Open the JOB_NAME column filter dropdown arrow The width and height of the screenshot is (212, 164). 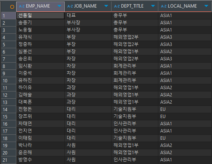pyautogui.click(x=106, y=6)
